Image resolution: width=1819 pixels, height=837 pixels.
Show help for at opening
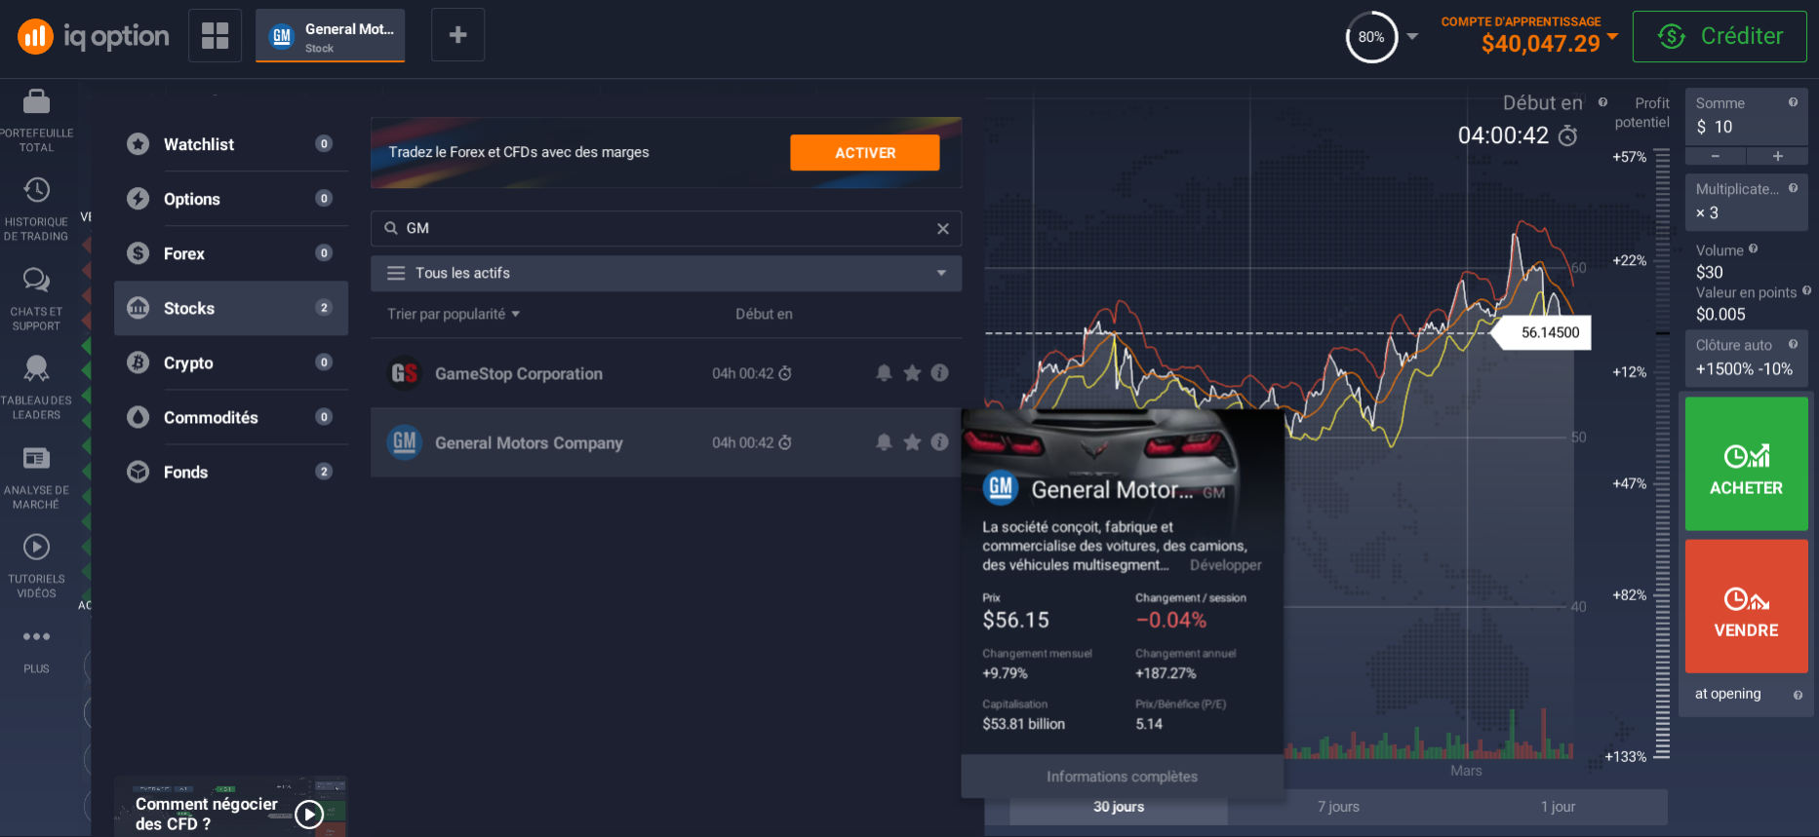[1798, 695]
